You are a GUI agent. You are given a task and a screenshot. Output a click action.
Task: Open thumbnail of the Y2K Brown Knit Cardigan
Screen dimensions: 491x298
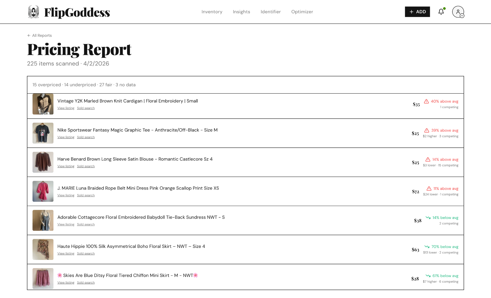[43, 104]
